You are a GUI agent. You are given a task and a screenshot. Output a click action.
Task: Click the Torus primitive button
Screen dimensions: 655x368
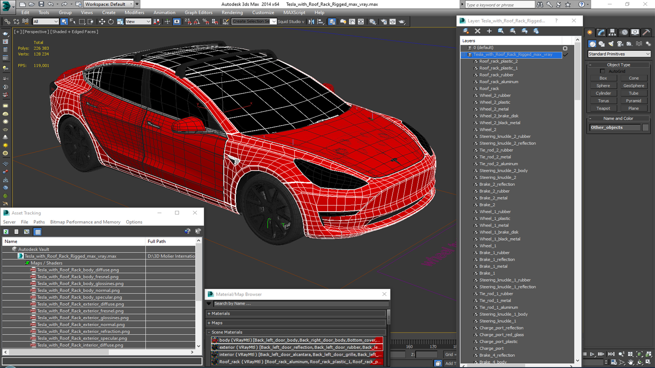click(603, 101)
